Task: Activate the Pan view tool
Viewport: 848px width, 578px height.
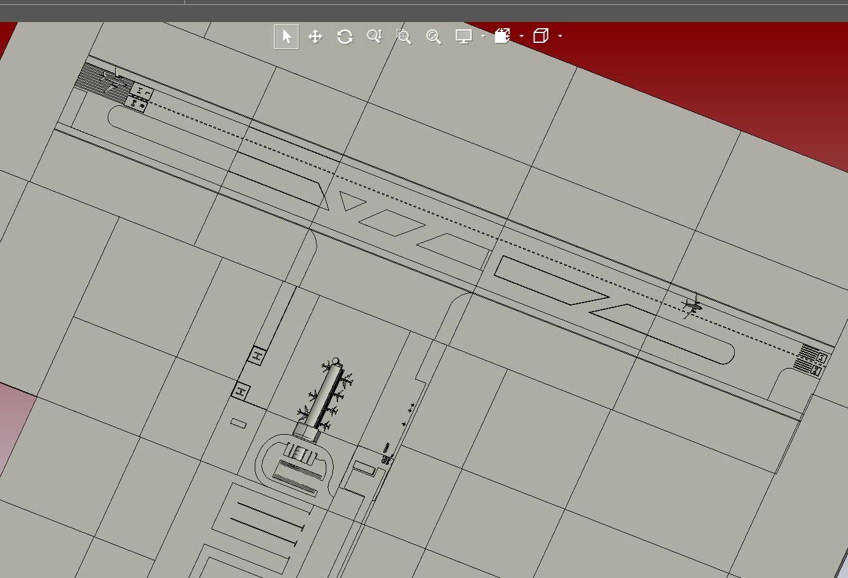Action: 315,37
